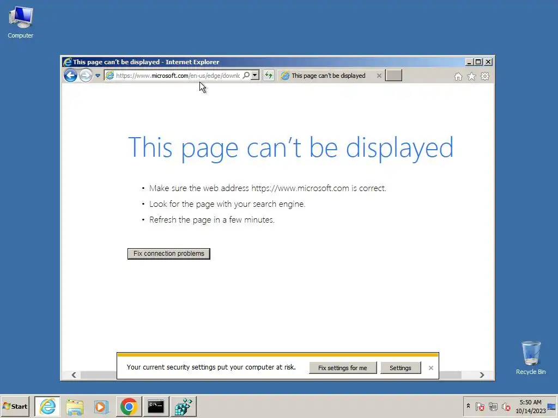The height and width of the screenshot is (418, 558).
Task: Go to the Home page icon
Action: (458, 76)
